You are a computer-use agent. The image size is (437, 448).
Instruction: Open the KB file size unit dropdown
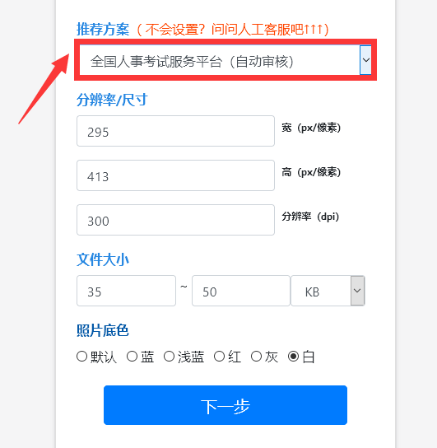(328, 291)
